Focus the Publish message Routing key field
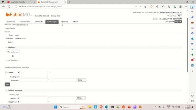This screenshot has width=196, height=110. tap(34, 94)
